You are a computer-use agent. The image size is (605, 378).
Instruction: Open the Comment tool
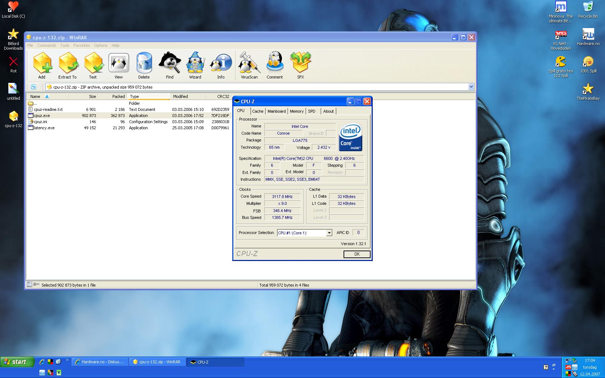click(x=275, y=66)
